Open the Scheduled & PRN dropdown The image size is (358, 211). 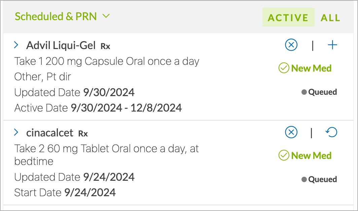[62, 16]
